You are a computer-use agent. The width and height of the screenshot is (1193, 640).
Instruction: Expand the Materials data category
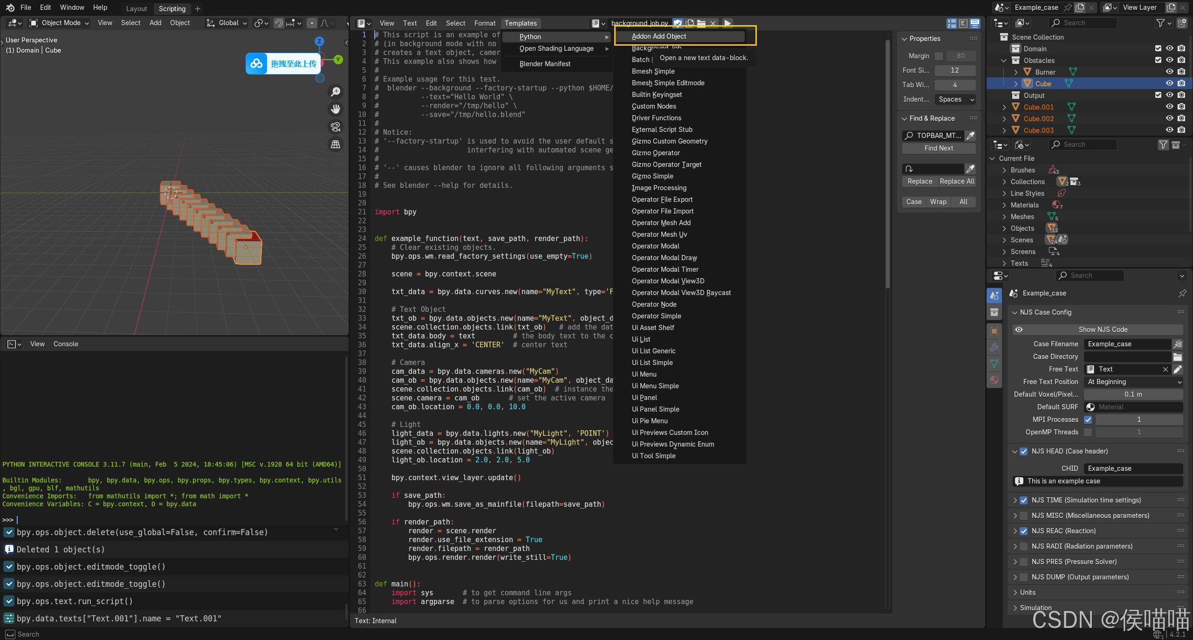tap(1004, 205)
